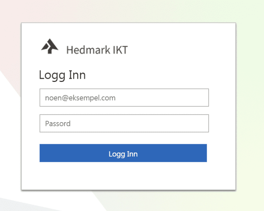Viewport: 264px width, 211px height.
Task: Focus the noen@eksempel.com email field
Action: coord(124,98)
